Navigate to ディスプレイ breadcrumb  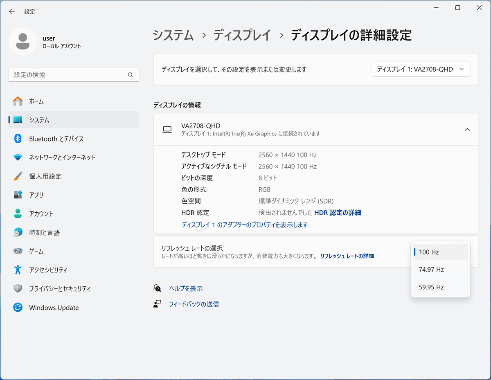(x=242, y=36)
